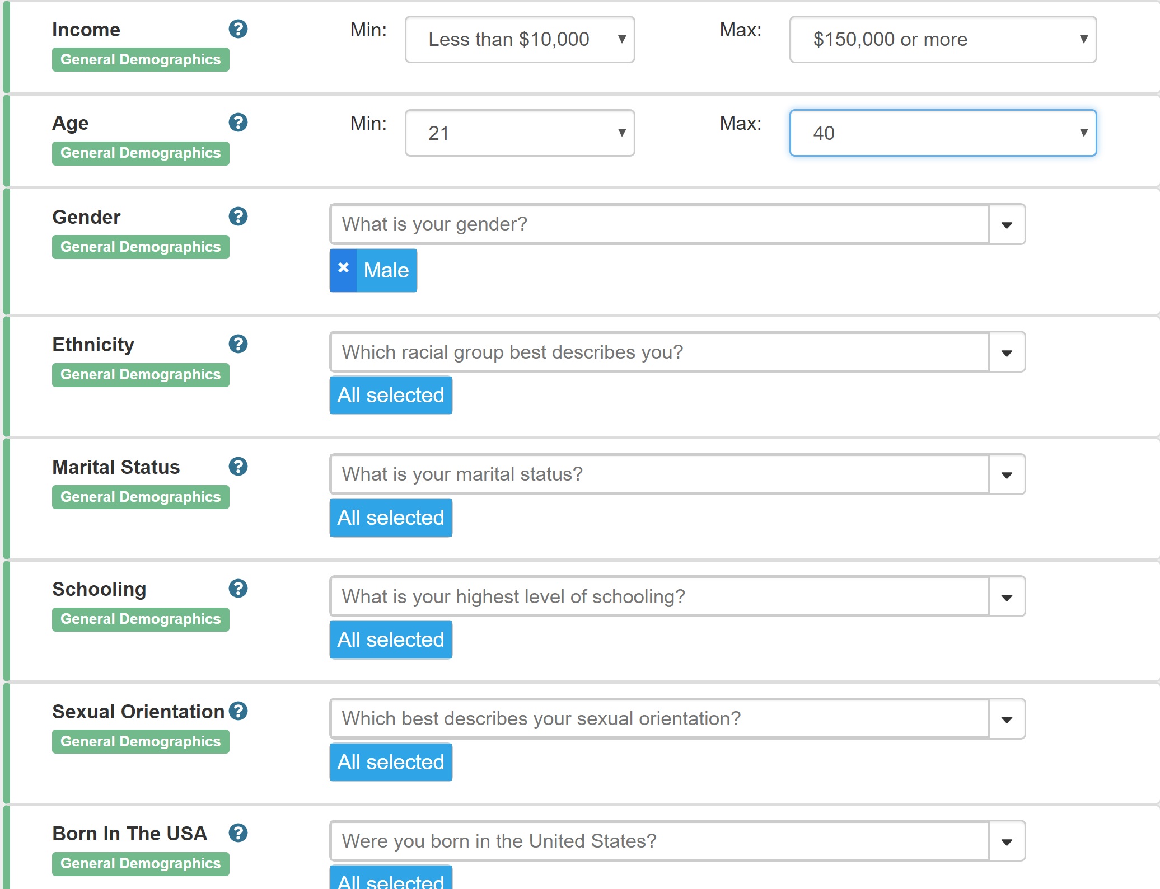This screenshot has height=889, width=1160.
Task: Click General Demographics badge under Gender
Action: [x=141, y=247]
